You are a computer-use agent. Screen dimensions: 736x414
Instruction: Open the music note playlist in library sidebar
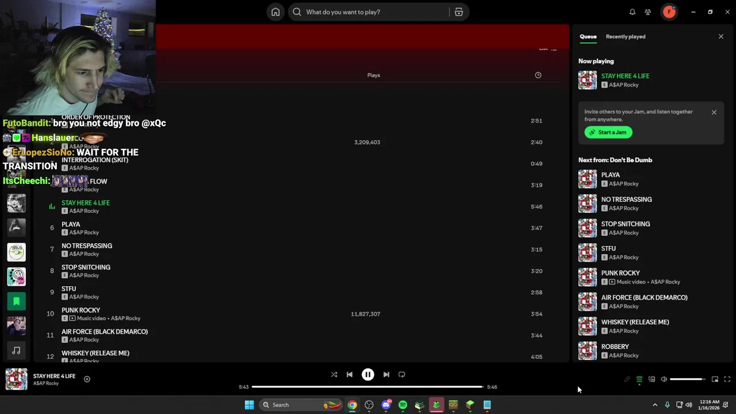pyautogui.click(x=17, y=350)
